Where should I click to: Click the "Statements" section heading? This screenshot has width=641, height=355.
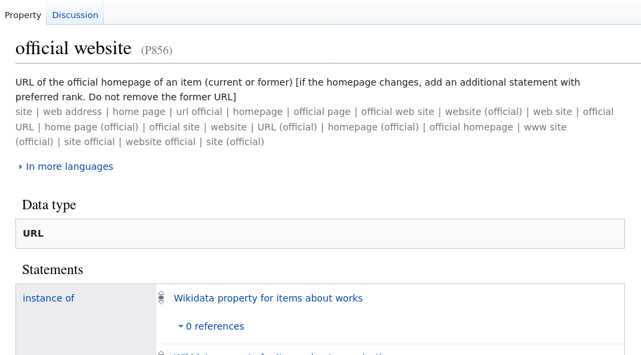coord(52,269)
